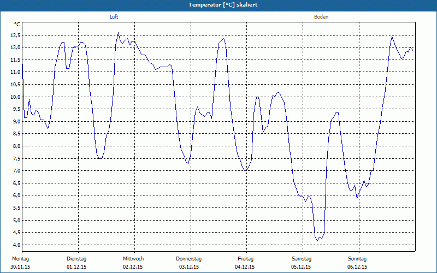This screenshot has width=437, height=273.
Task: Select the Dienstag day label
Action: point(76,259)
